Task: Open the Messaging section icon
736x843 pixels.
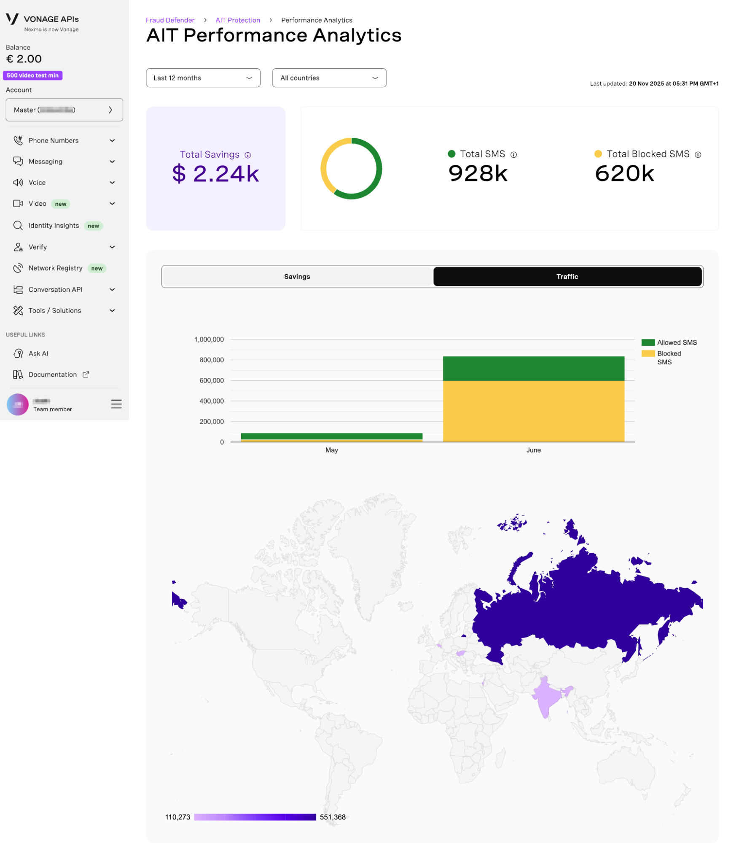Action: coord(18,161)
